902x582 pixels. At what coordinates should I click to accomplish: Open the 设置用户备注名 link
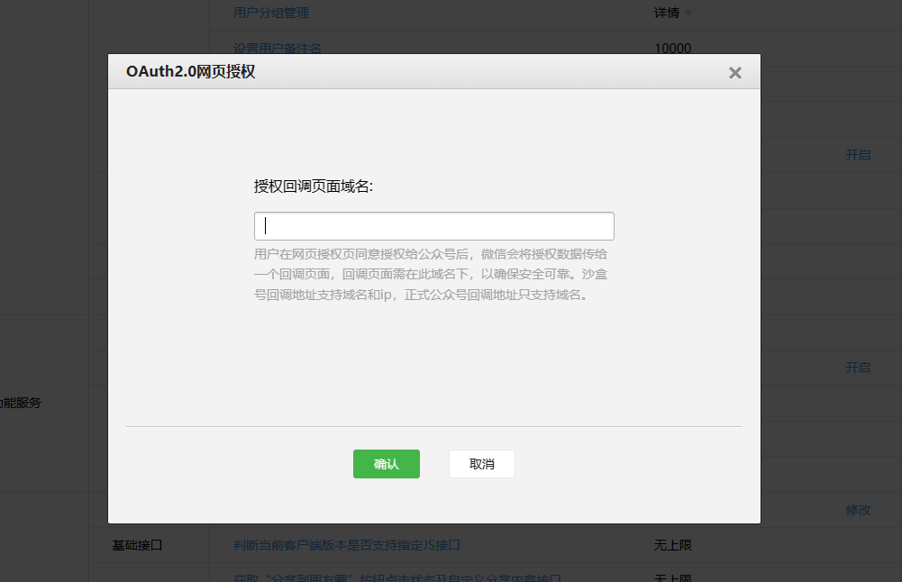point(277,48)
